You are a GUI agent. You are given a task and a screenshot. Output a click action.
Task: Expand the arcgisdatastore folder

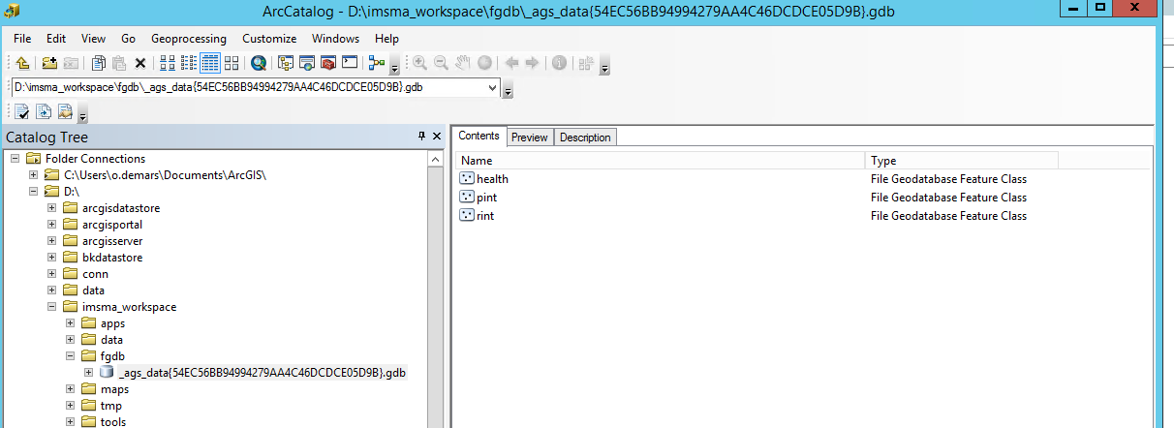point(51,208)
